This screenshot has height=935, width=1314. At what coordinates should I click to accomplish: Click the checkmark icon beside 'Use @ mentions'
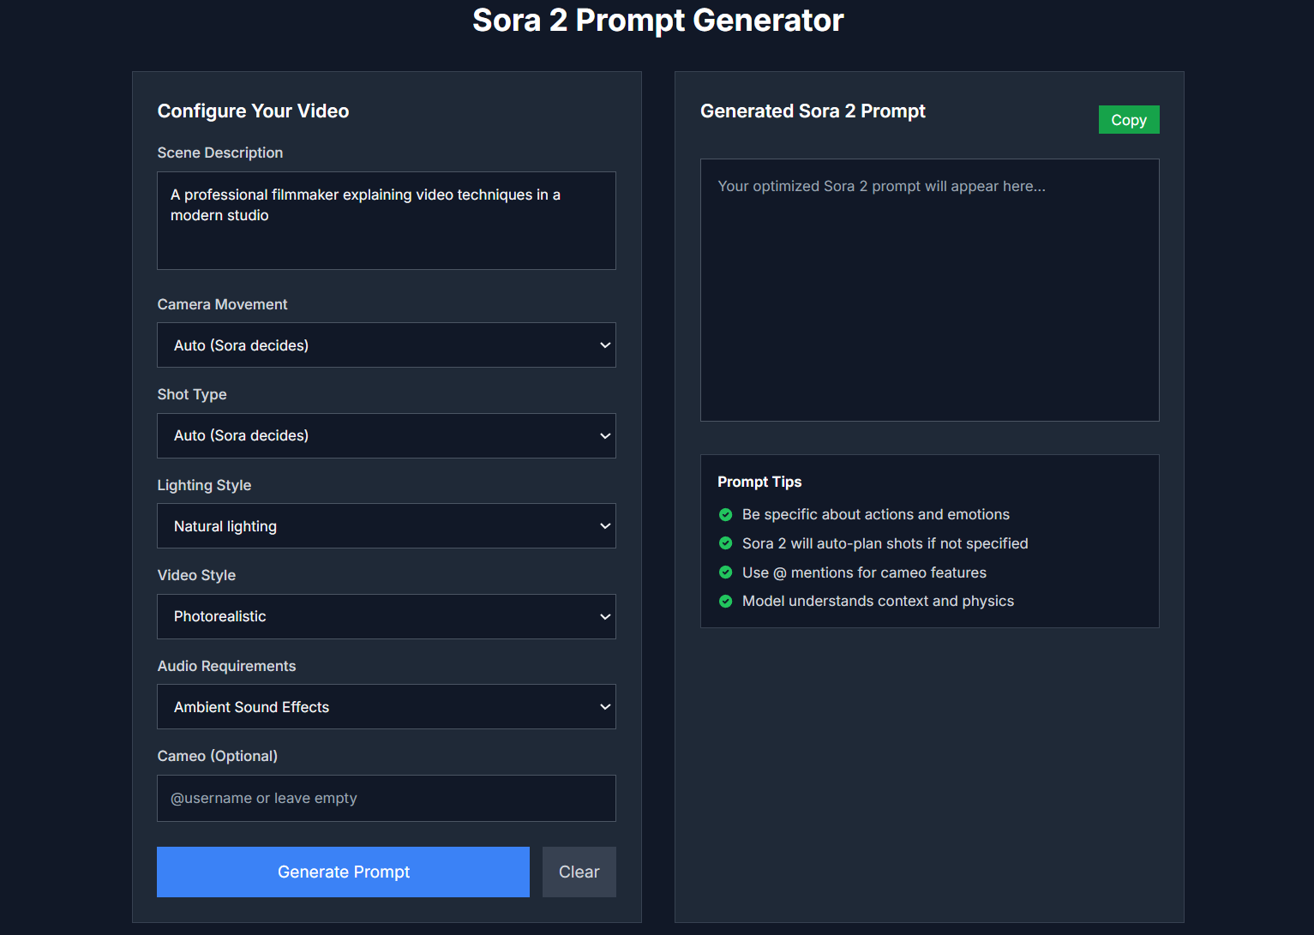coord(726,572)
